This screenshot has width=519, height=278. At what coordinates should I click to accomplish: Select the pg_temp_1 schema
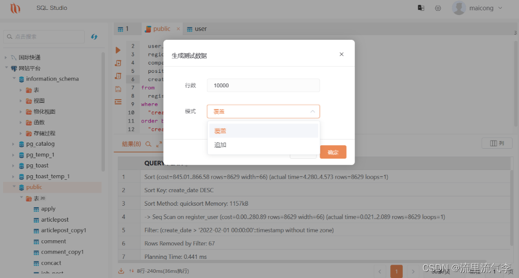[x=40, y=155]
